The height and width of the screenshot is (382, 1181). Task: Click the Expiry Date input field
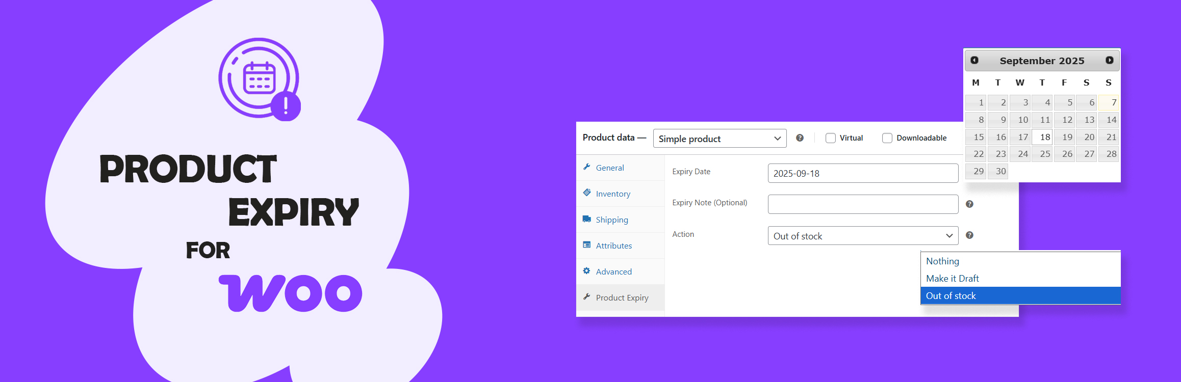863,173
